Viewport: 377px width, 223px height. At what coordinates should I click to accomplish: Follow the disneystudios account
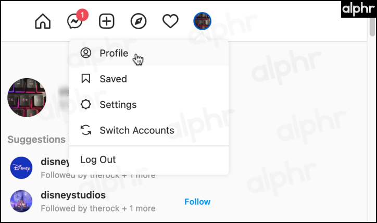pyautogui.click(x=197, y=202)
